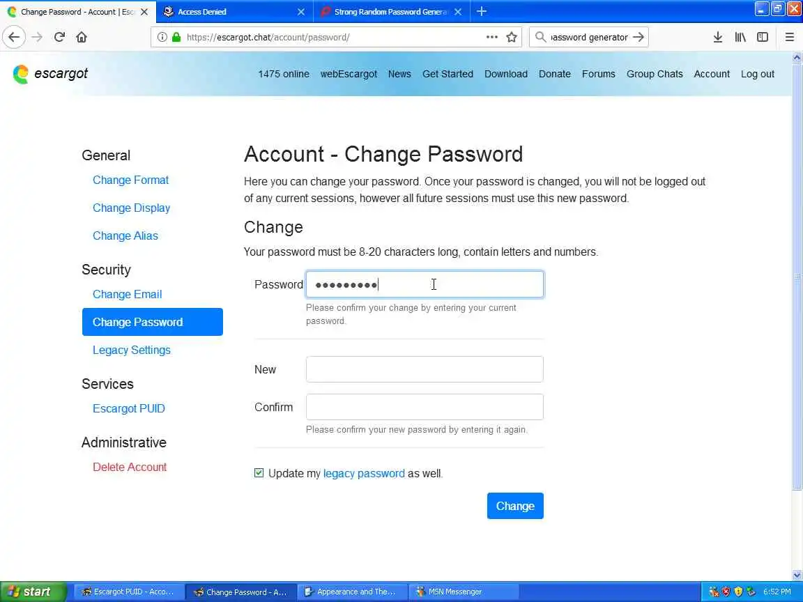Open the Downloads arrow icon

[x=717, y=37]
